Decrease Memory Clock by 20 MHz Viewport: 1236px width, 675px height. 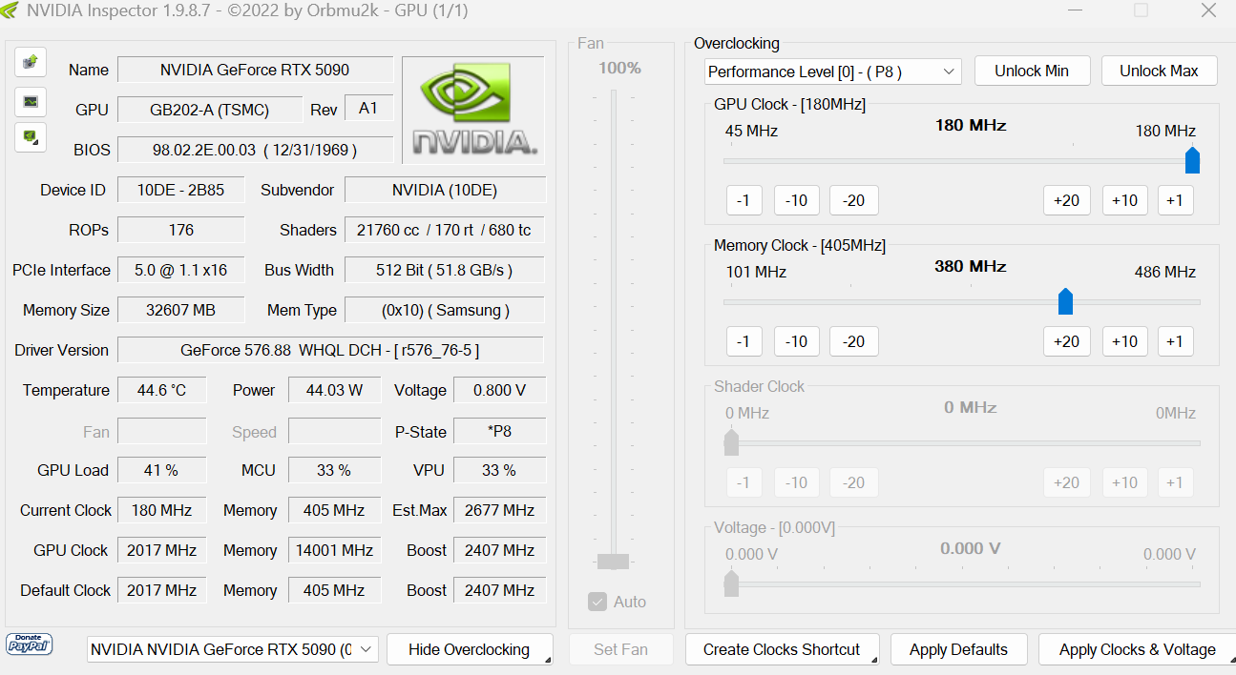pyautogui.click(x=853, y=341)
